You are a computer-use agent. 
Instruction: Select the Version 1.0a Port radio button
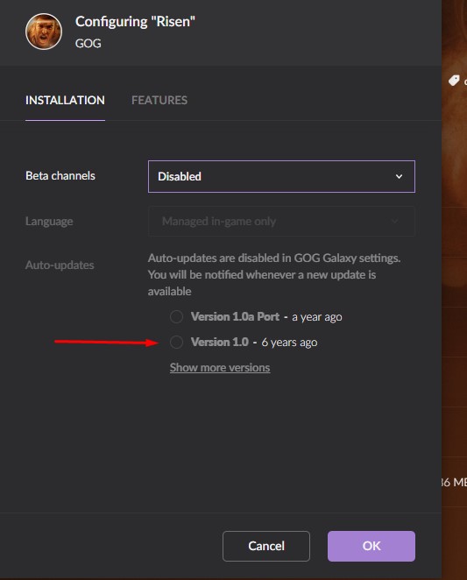pyautogui.click(x=176, y=316)
